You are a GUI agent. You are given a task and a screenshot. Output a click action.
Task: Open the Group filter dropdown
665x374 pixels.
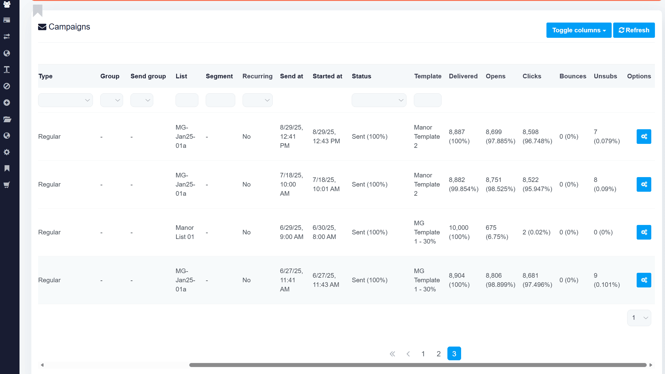[x=112, y=100]
